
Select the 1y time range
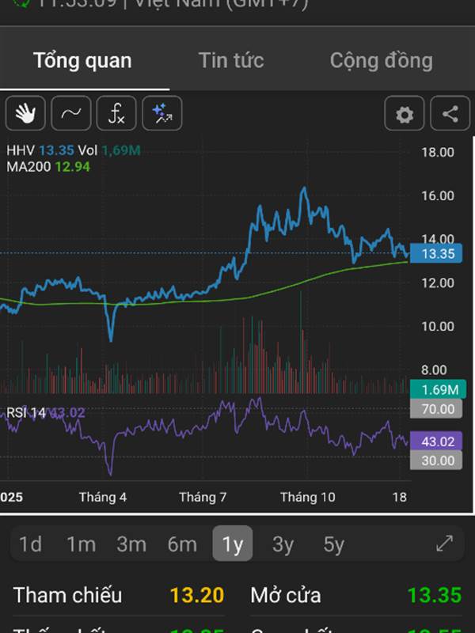[x=233, y=544]
